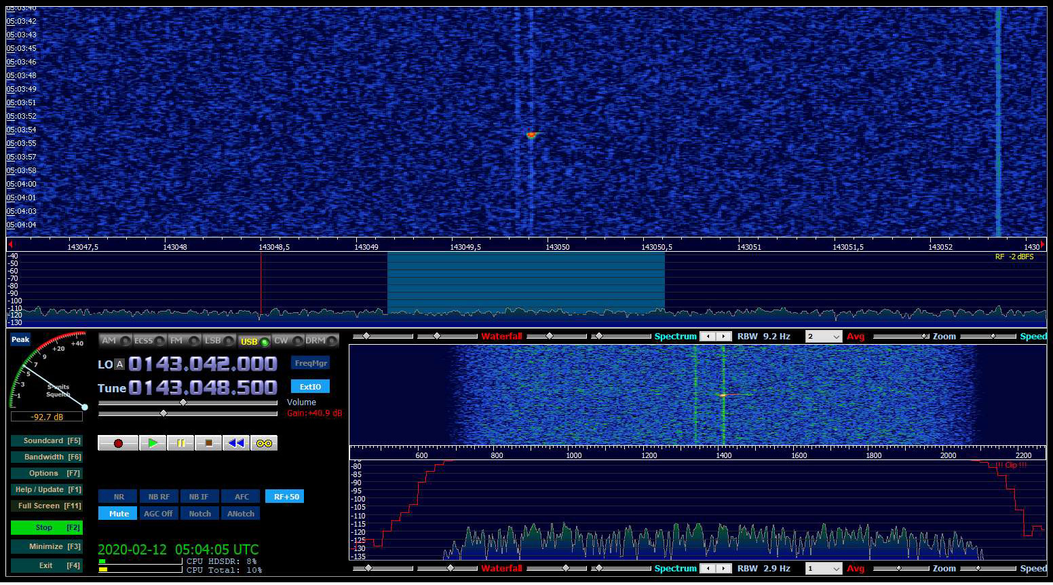Click the UTC date and time readout
This screenshot has width=1053, height=585.
178,550
